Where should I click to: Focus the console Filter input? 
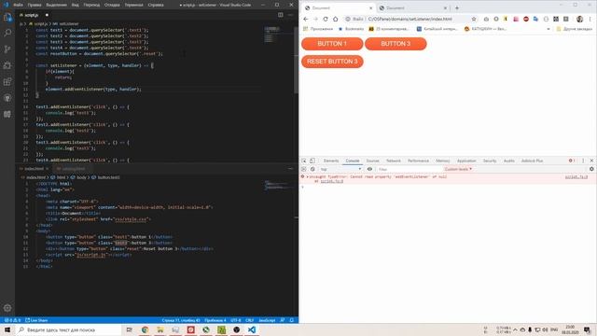pos(410,169)
